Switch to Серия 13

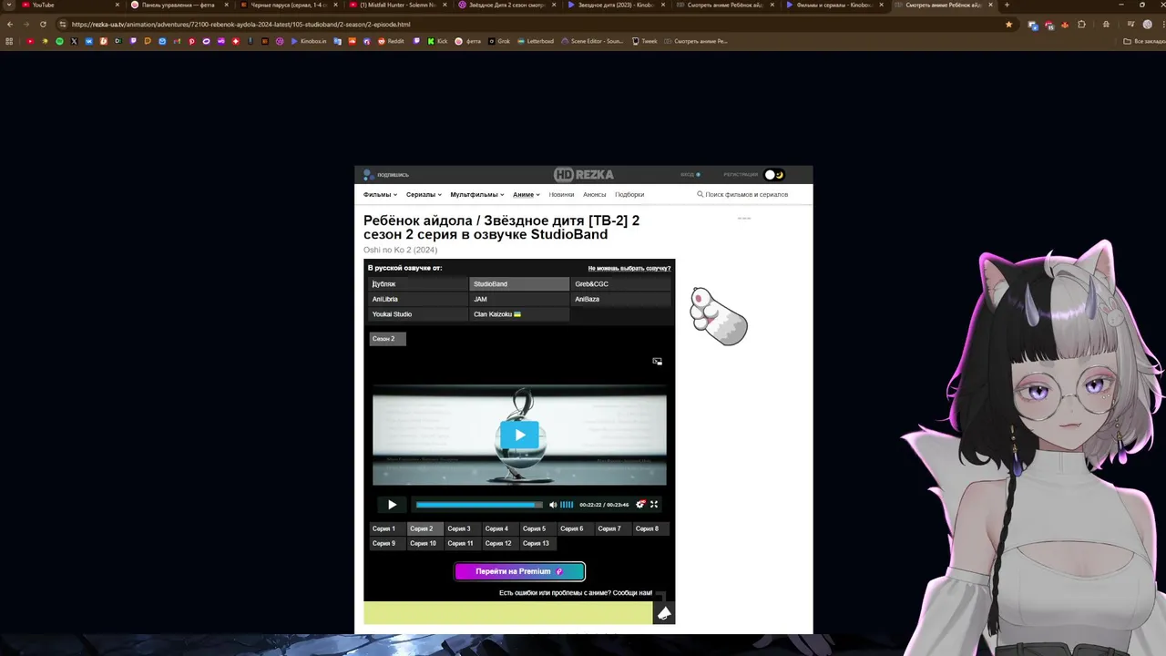[537, 543]
